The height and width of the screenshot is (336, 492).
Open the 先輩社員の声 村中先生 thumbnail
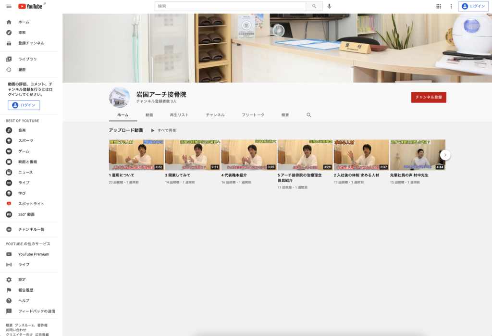point(418,155)
